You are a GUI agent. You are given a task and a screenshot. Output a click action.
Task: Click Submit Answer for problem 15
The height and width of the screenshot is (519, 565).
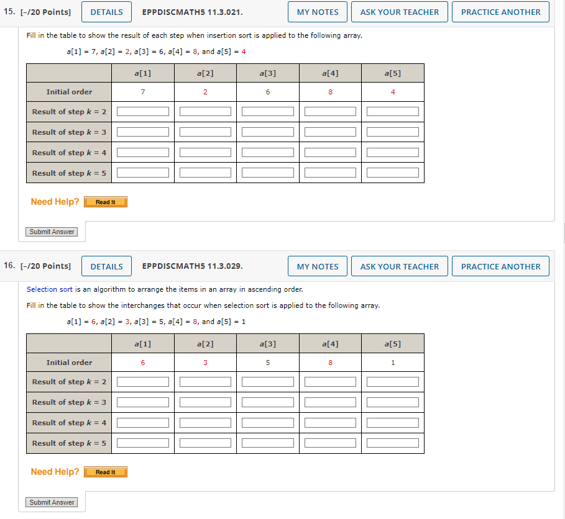[51, 231]
